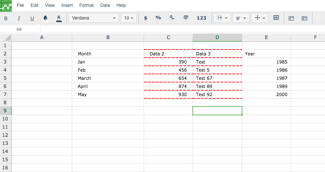The height and width of the screenshot is (172, 325).
Task: Toggle italic formatting
Action: [x=19, y=18]
